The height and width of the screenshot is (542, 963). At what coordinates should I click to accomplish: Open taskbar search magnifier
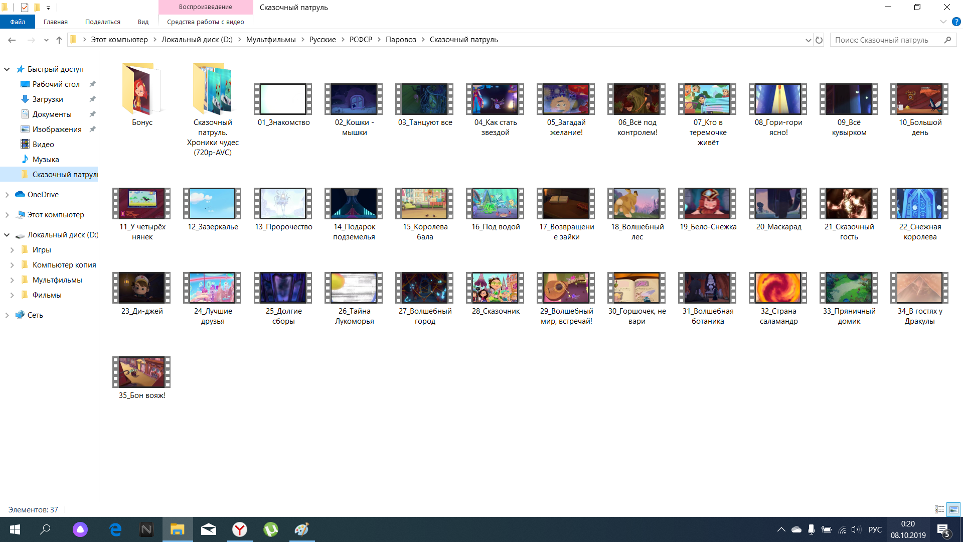coord(45,529)
